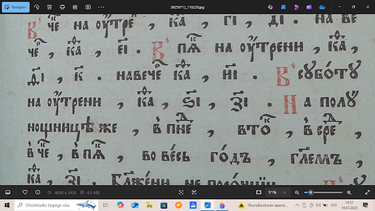This screenshot has height=211, width=375.
Task: Click the crossed-out OneDrive cloud icon
Action: click(322, 7)
